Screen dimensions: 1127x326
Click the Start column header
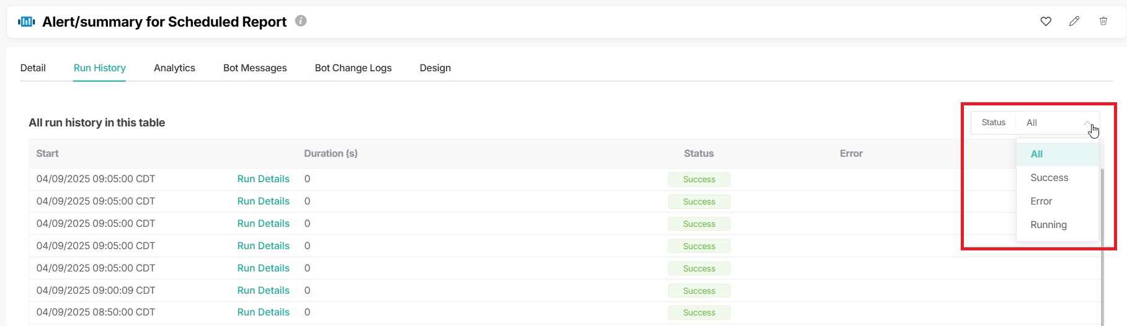[47, 154]
